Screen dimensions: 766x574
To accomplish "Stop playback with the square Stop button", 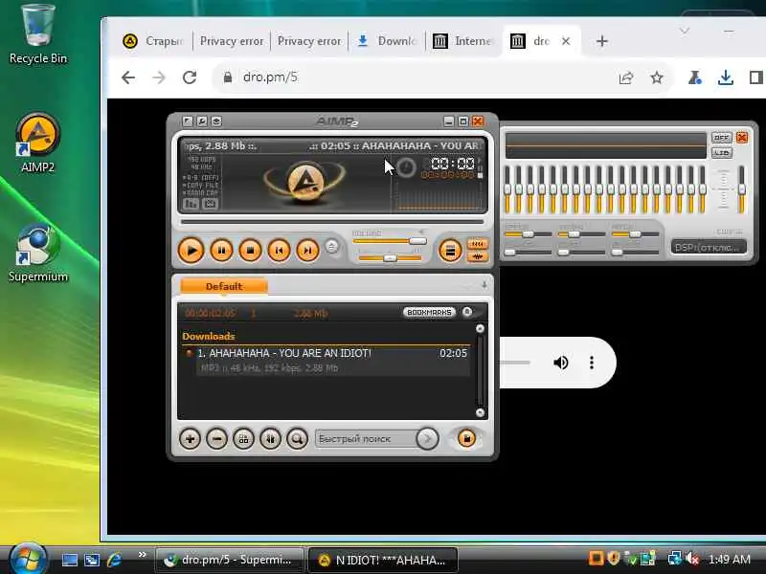I will [250, 251].
